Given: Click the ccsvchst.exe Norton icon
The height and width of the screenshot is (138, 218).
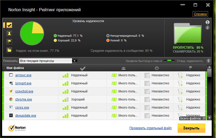Looking at the screenshot, I should pyautogui.click(x=11, y=91).
